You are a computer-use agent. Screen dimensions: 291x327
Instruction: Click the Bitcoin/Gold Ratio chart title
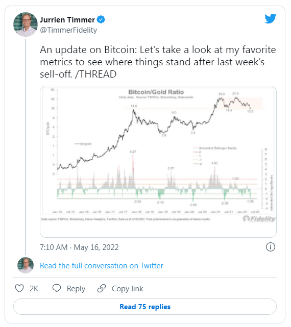click(x=156, y=92)
